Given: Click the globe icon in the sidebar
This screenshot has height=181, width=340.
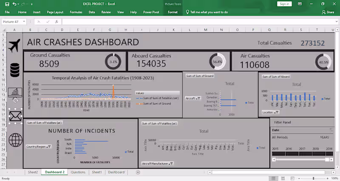Looking at the screenshot, I should [x=15, y=140].
